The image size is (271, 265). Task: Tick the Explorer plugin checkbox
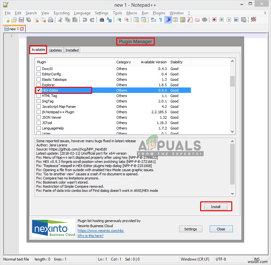pyautogui.click(x=38, y=85)
